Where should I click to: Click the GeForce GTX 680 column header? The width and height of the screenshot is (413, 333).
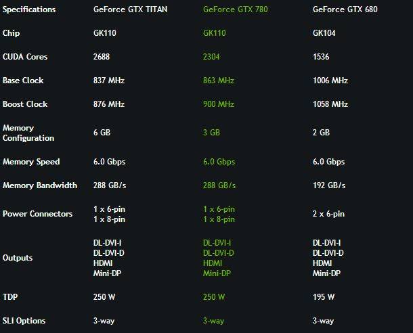point(345,9)
